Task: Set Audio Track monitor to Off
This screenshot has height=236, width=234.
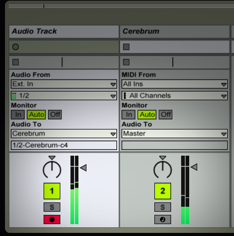Action: pyautogui.click(x=55, y=115)
